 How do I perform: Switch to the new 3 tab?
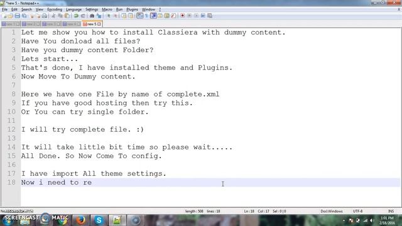pos(52,24)
